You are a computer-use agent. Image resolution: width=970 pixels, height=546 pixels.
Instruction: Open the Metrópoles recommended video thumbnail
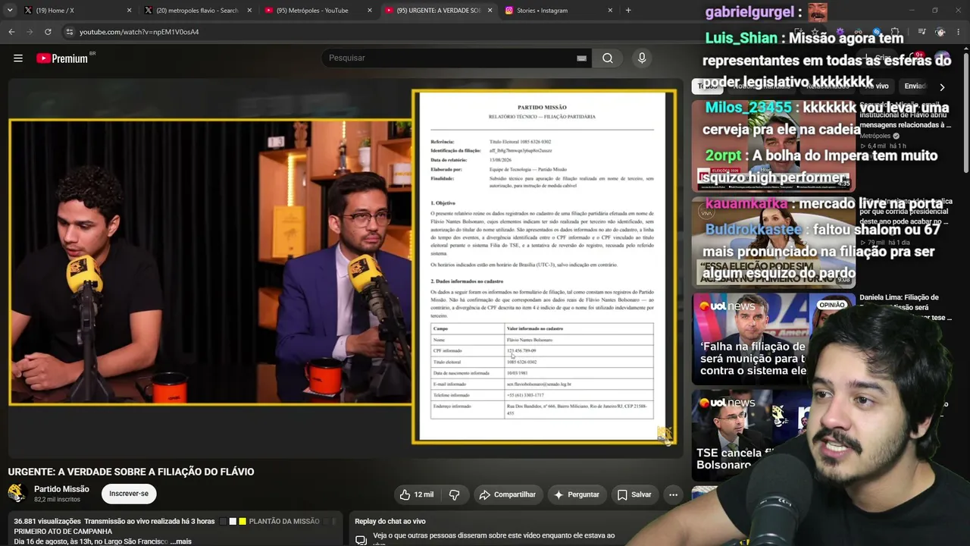(x=773, y=146)
